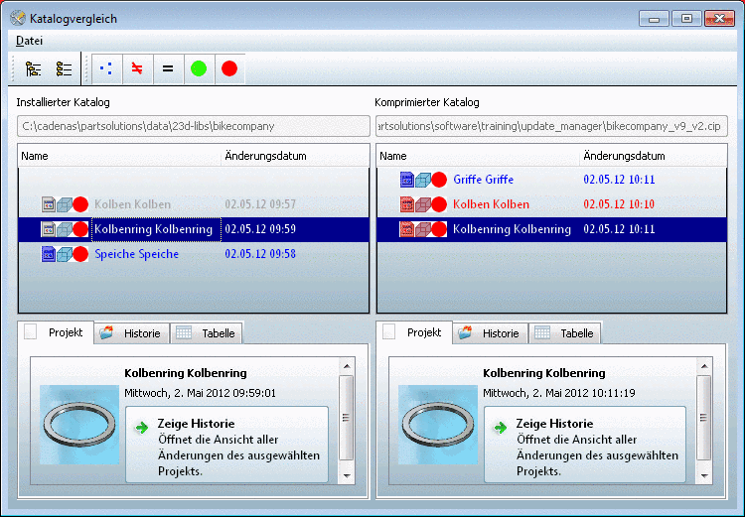Maximize the Katalogvergleich window

coord(686,19)
